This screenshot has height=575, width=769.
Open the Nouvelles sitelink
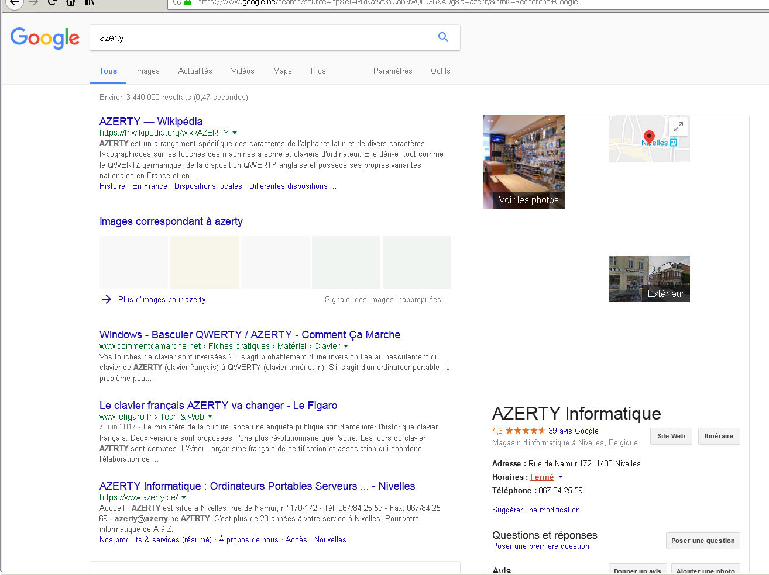coord(330,540)
